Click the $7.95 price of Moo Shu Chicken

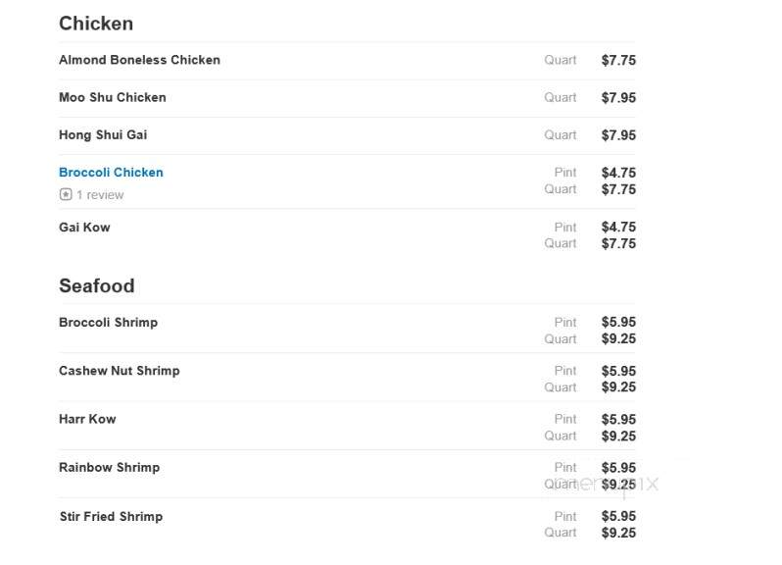[x=618, y=98]
